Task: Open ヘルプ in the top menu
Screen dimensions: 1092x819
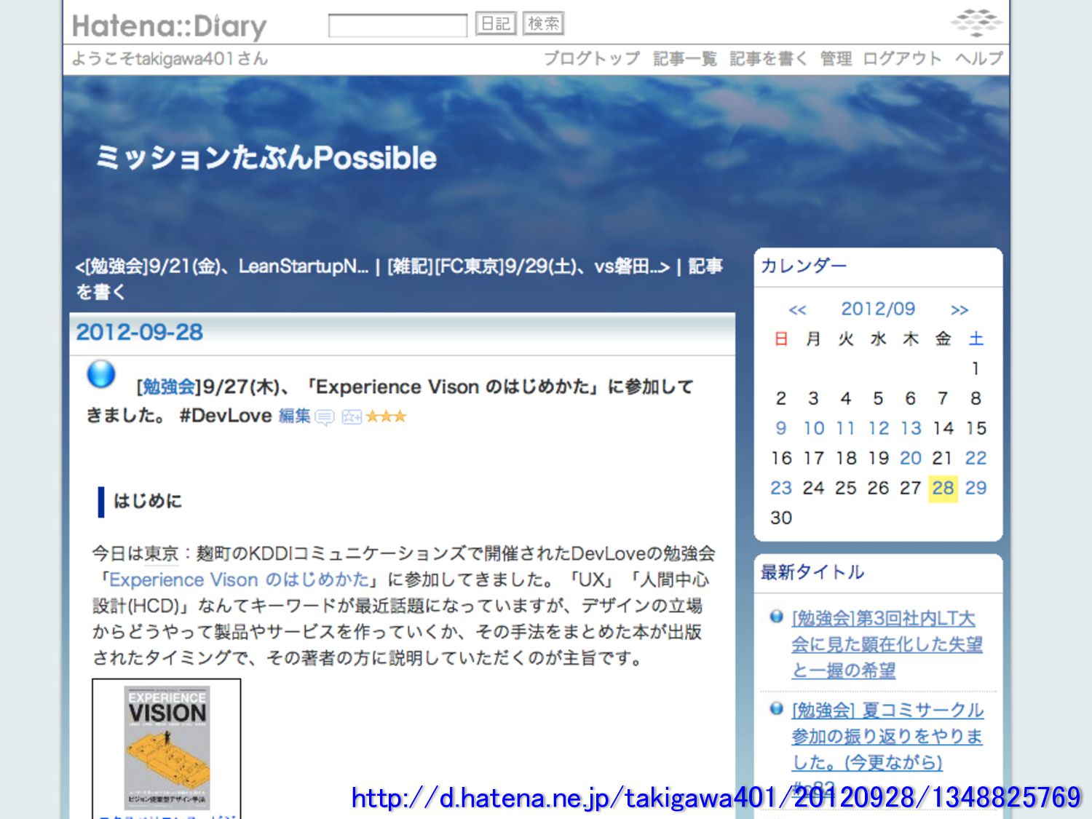Action: [979, 58]
